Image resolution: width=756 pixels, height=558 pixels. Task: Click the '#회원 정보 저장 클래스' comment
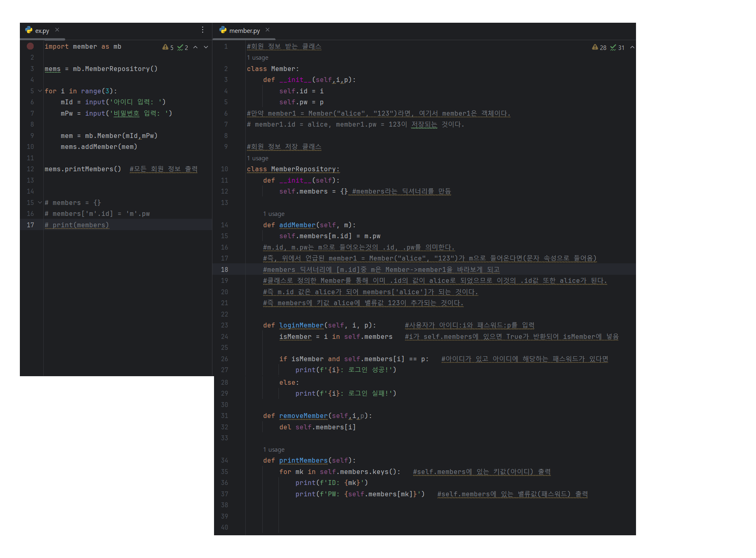[284, 147]
